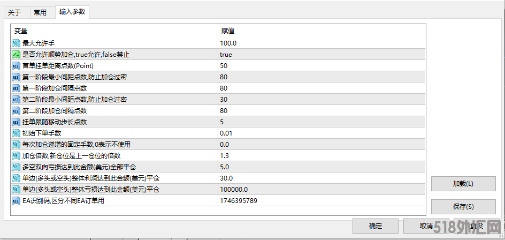
Task: Switch to the 常用 tab
Action: (40, 12)
